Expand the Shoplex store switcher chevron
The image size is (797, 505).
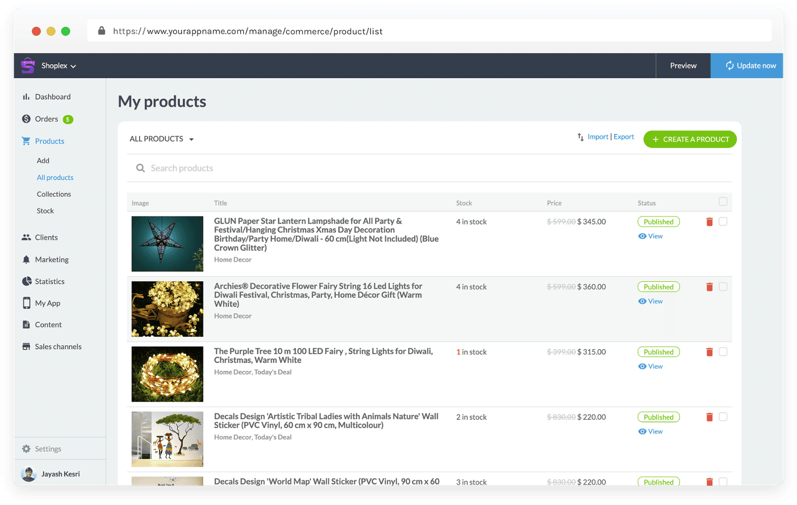click(74, 65)
